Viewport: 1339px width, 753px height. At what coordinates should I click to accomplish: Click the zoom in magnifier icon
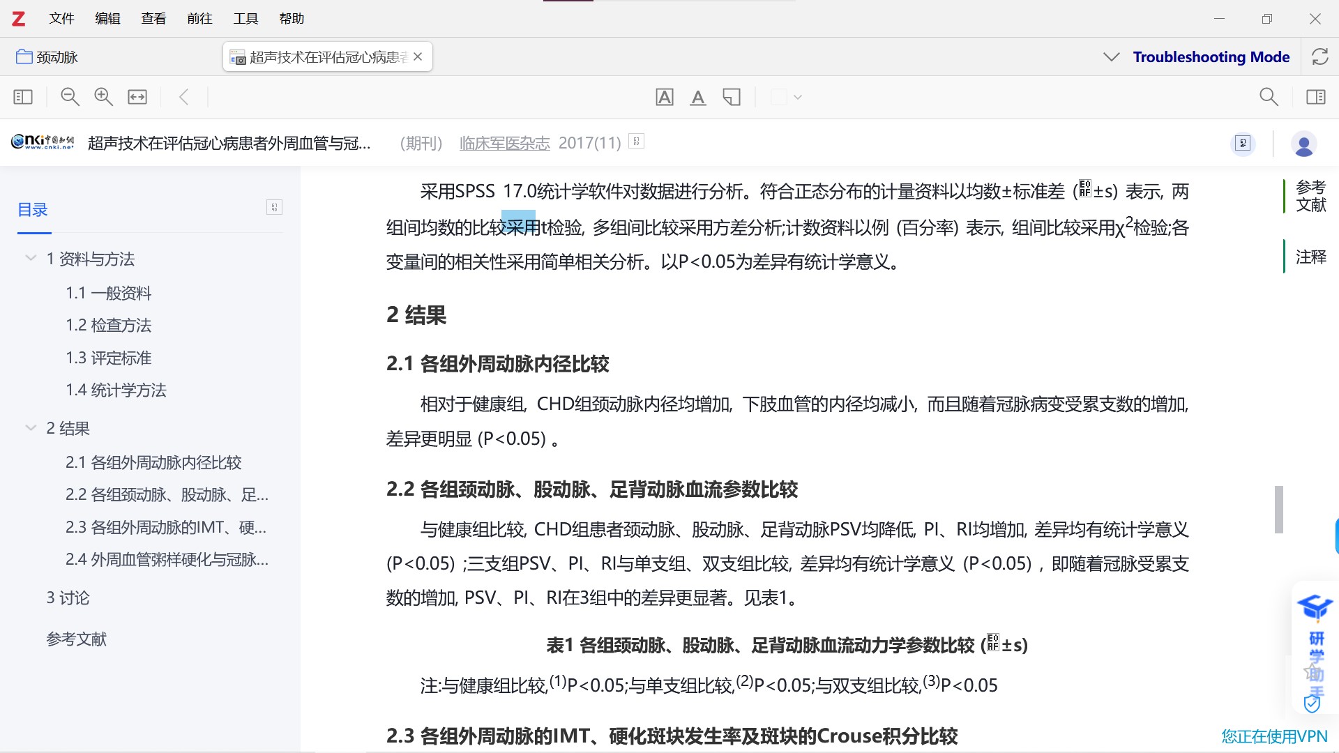(x=103, y=97)
